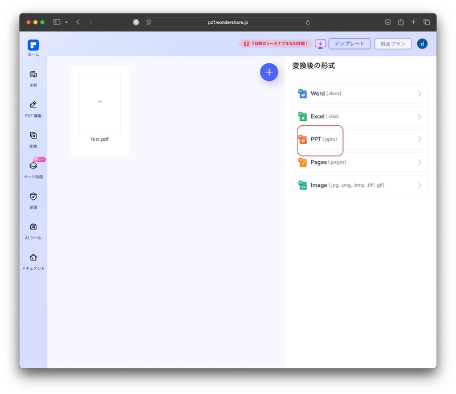Expand the Word (.docx) conversion option
This screenshot has height=394, width=456.
(360, 93)
